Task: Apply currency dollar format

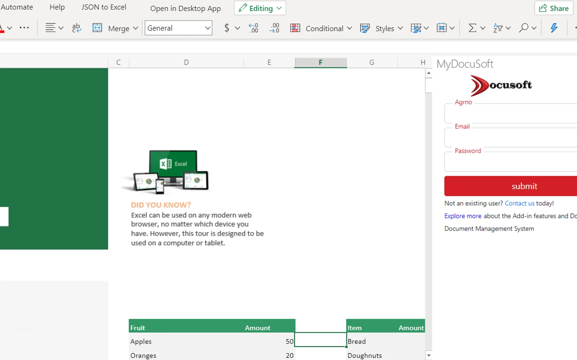Action: 226,28
